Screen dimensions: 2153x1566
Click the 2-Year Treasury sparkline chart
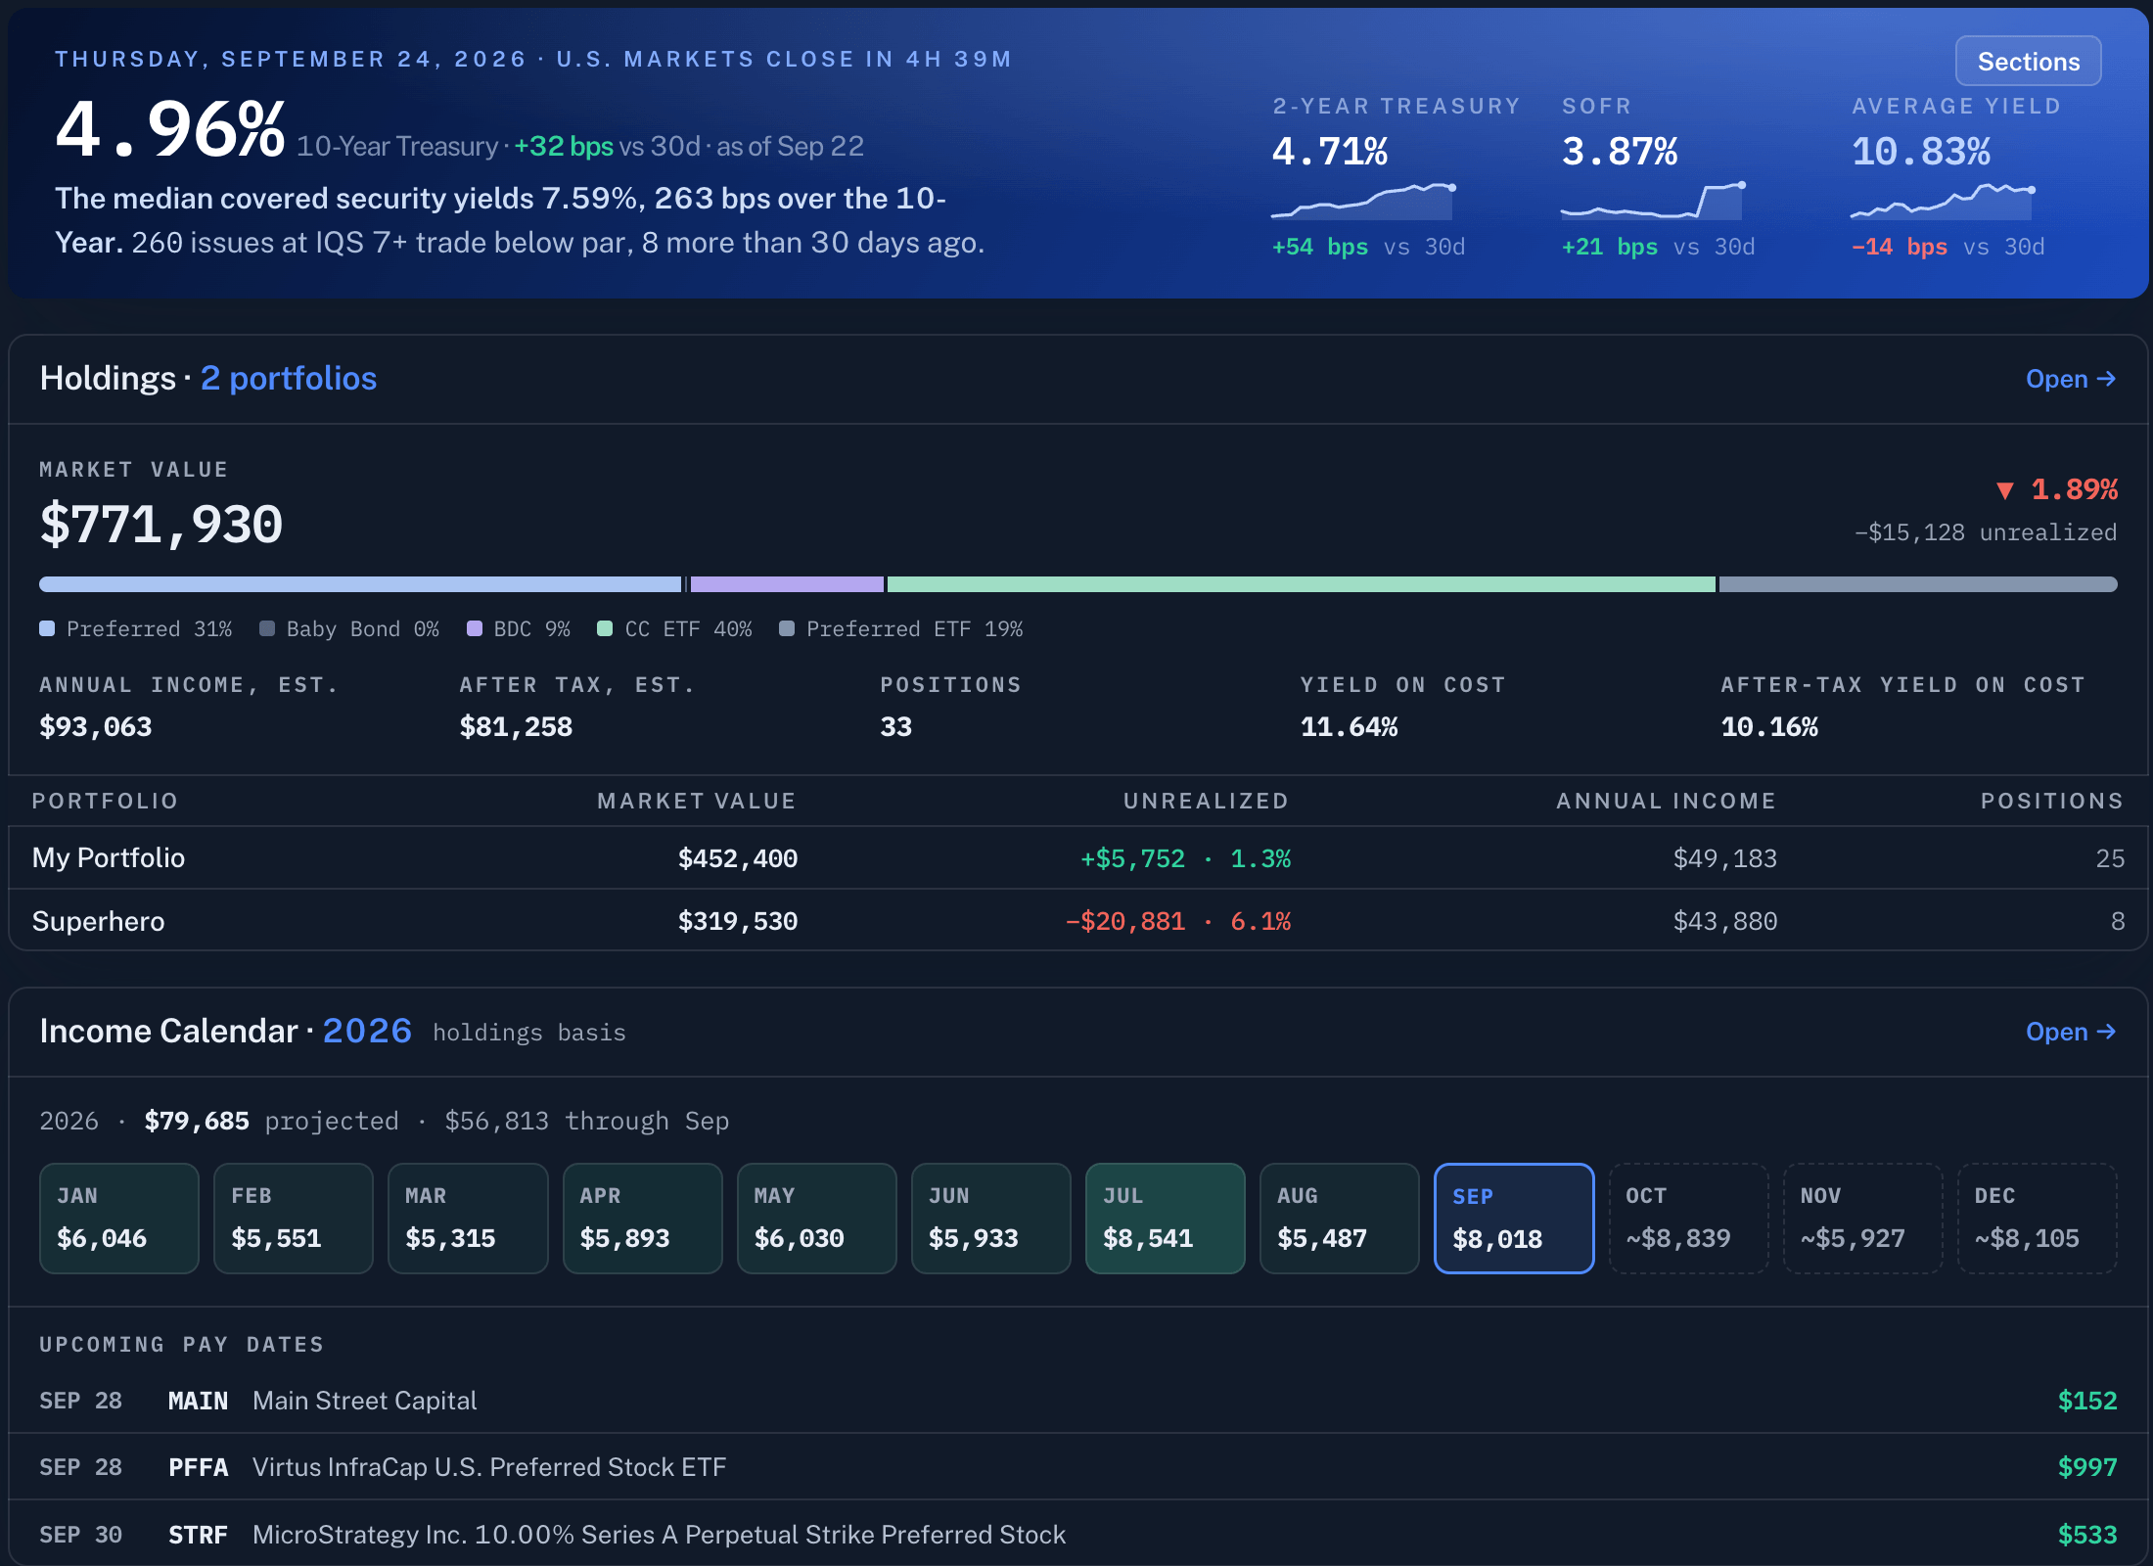[x=1363, y=201]
